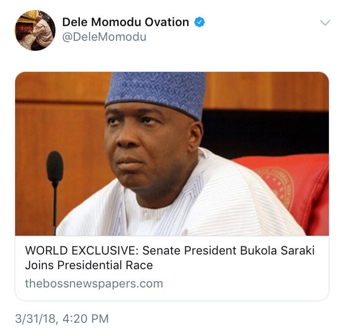Click the blue verified badge
Viewport: 344px width, 336px height.
pyautogui.click(x=200, y=22)
